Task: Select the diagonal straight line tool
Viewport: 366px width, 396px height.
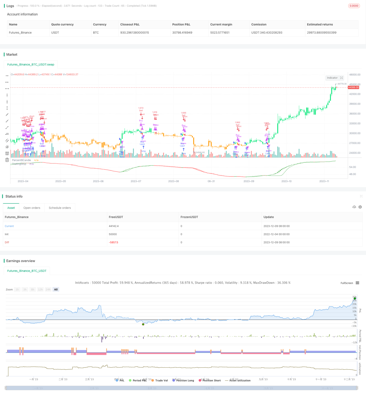Action: point(7,114)
